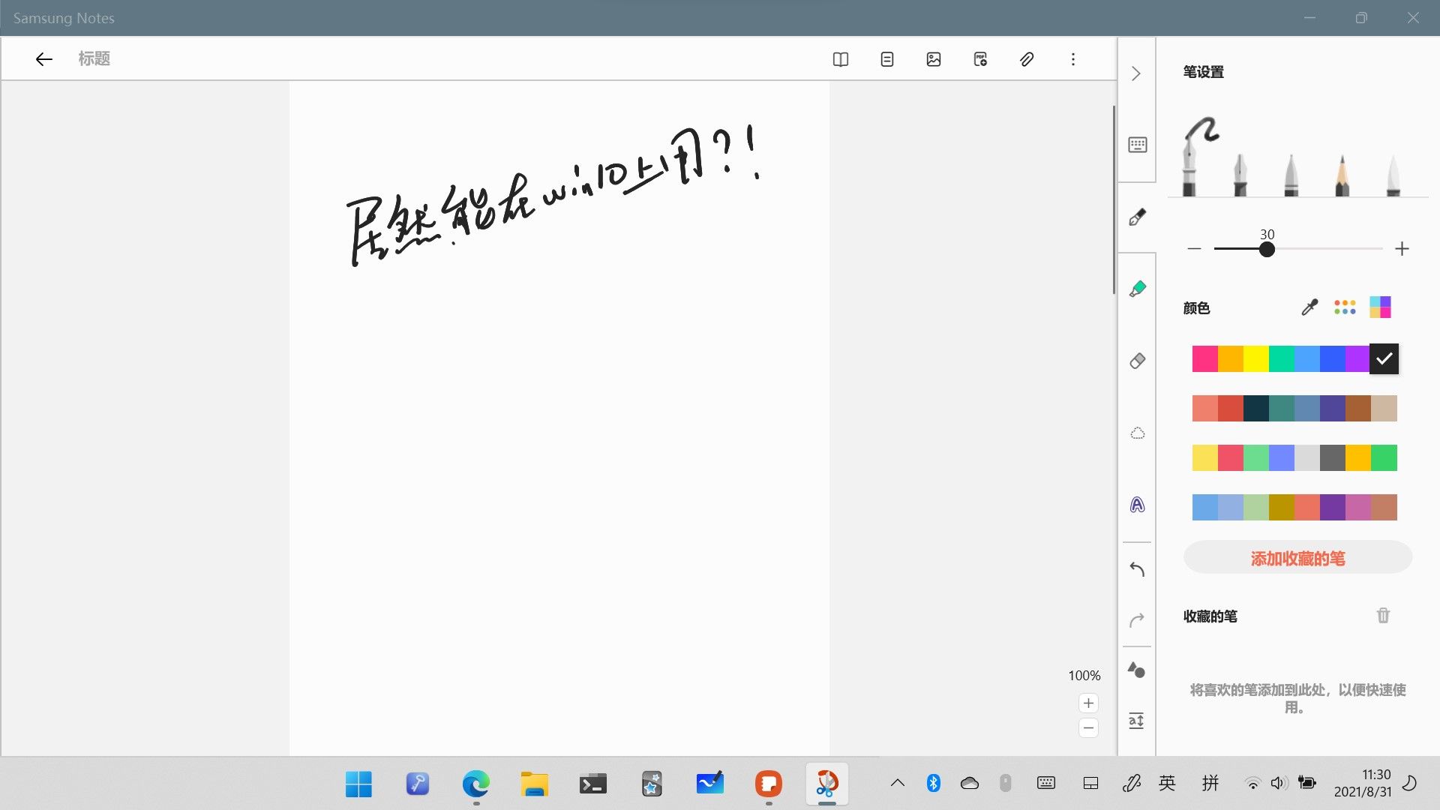Insert an image using toolbar icon
1440x810 pixels.
933,59
